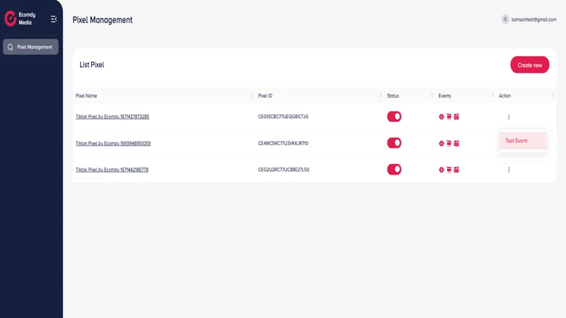Click the Pixel Management page title
566x318 pixels.
(x=103, y=20)
